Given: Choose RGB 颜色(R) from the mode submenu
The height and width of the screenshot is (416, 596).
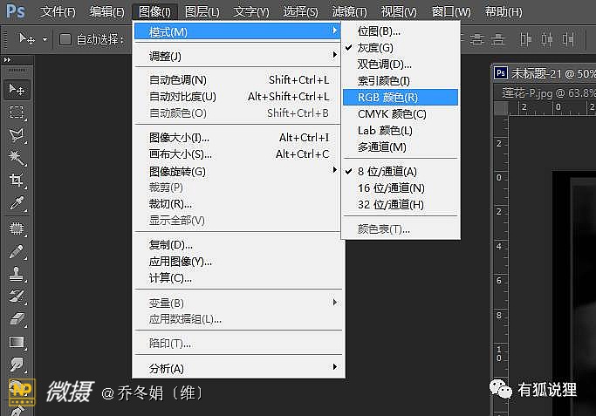Looking at the screenshot, I should 387,98.
